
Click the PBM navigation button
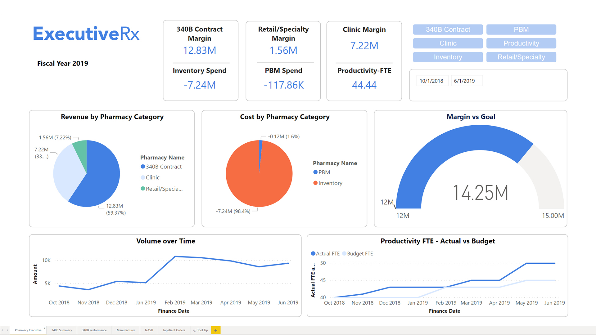coord(521,29)
